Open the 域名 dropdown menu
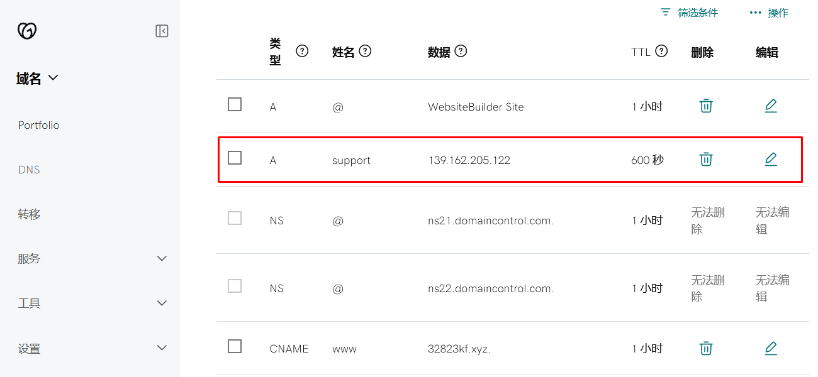The image size is (818, 377). [36, 77]
